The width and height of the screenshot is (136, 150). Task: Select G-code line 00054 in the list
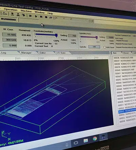click(127, 114)
